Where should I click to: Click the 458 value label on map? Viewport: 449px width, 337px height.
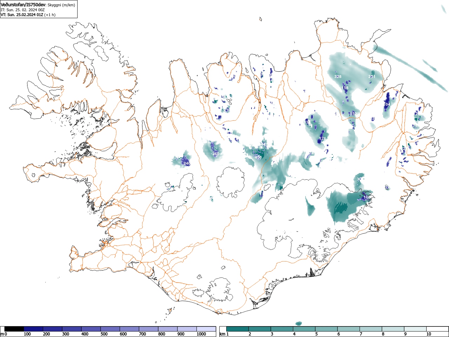click(259, 158)
